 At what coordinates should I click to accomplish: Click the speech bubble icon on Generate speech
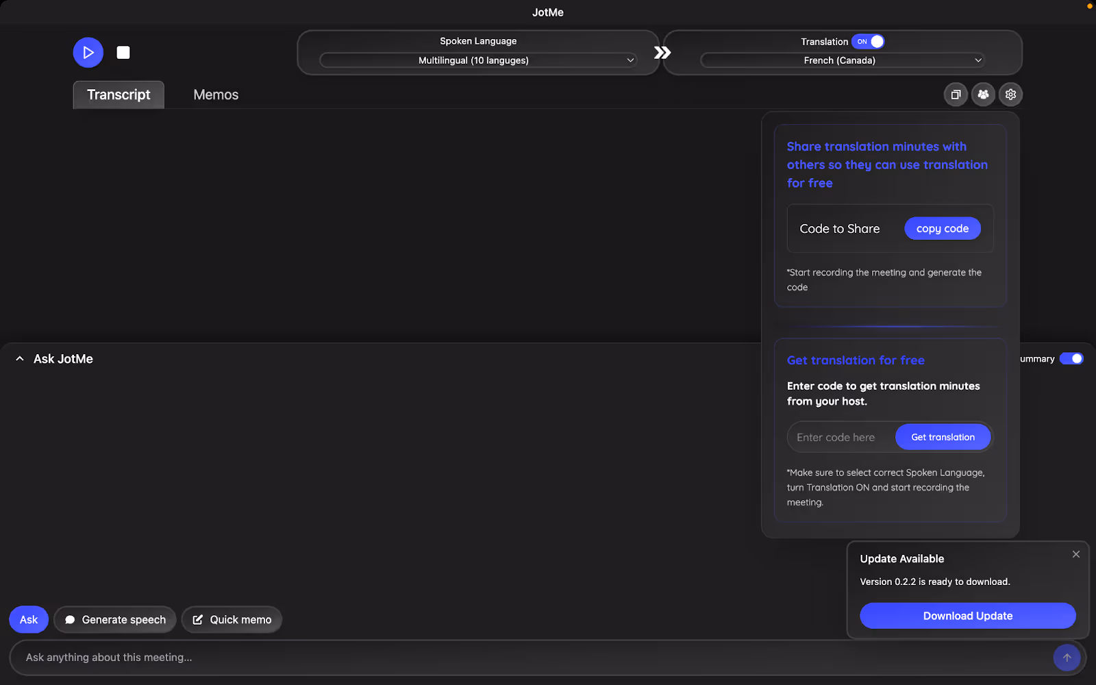click(69, 619)
